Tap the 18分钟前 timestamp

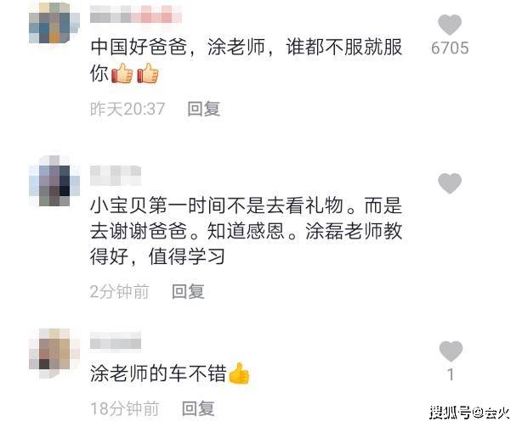[x=124, y=408]
